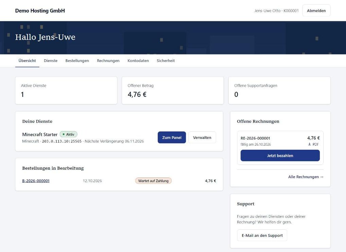This screenshot has height=252, width=346.
Task: Open Zum Panel for Minecraft Starter
Action: click(172, 138)
